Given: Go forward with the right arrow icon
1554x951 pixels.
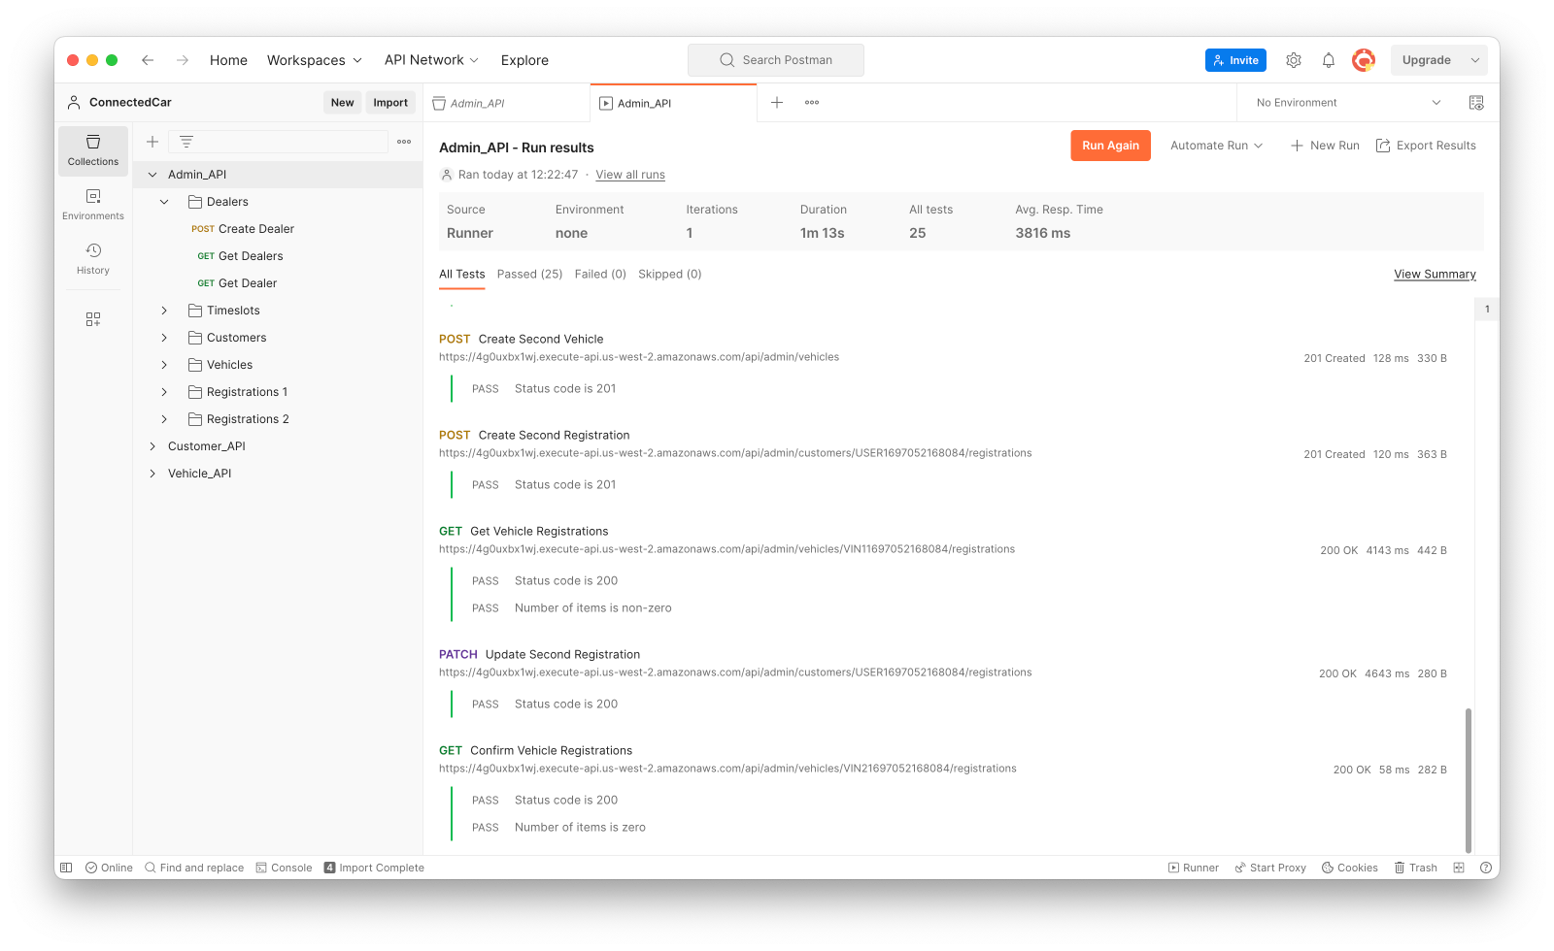Looking at the screenshot, I should coord(183,60).
